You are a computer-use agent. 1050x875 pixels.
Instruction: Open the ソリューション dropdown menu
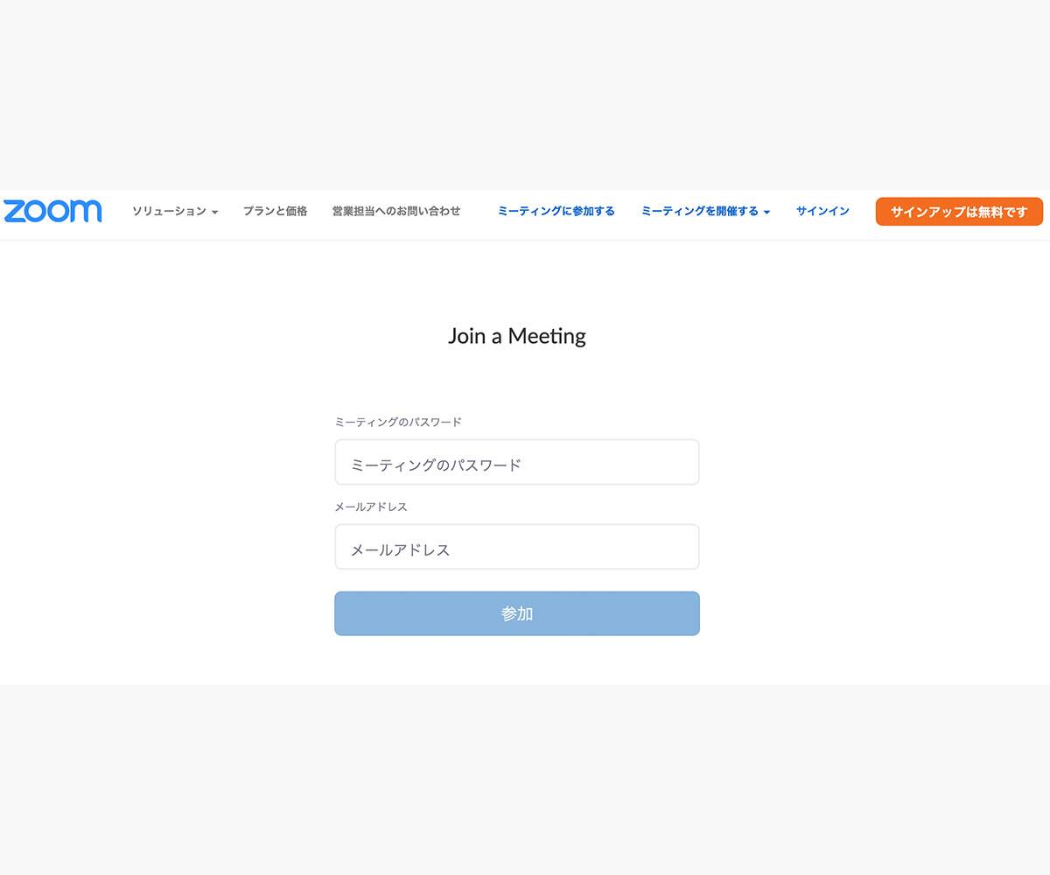point(169,211)
